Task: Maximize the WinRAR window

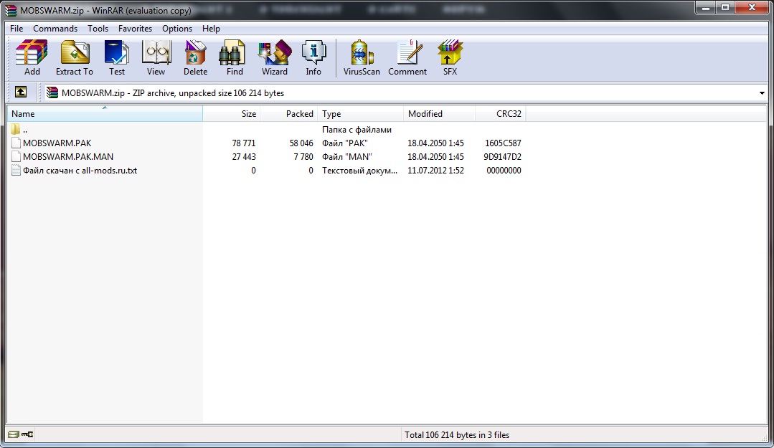Action: pyautogui.click(x=726, y=8)
